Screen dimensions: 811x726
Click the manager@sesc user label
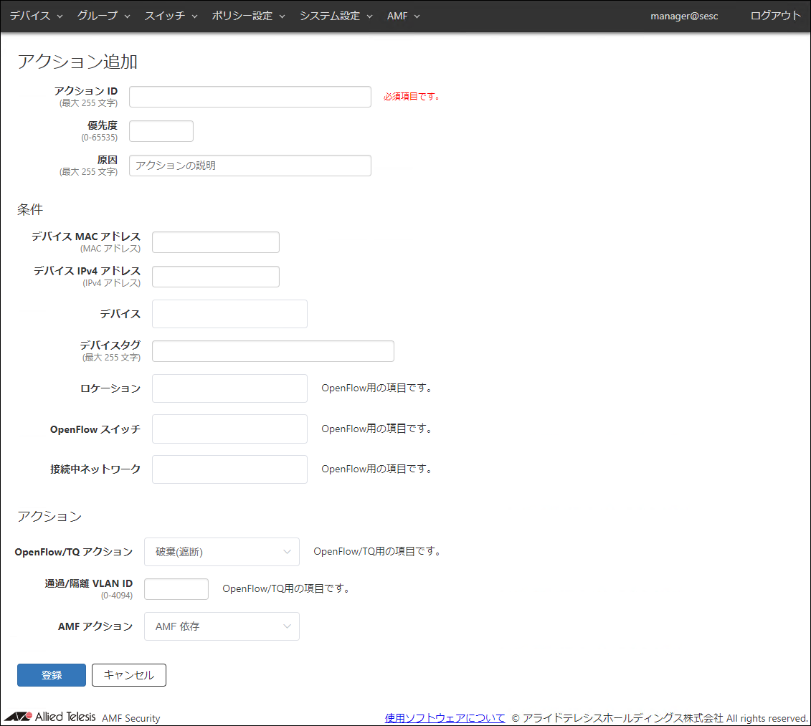coord(684,16)
